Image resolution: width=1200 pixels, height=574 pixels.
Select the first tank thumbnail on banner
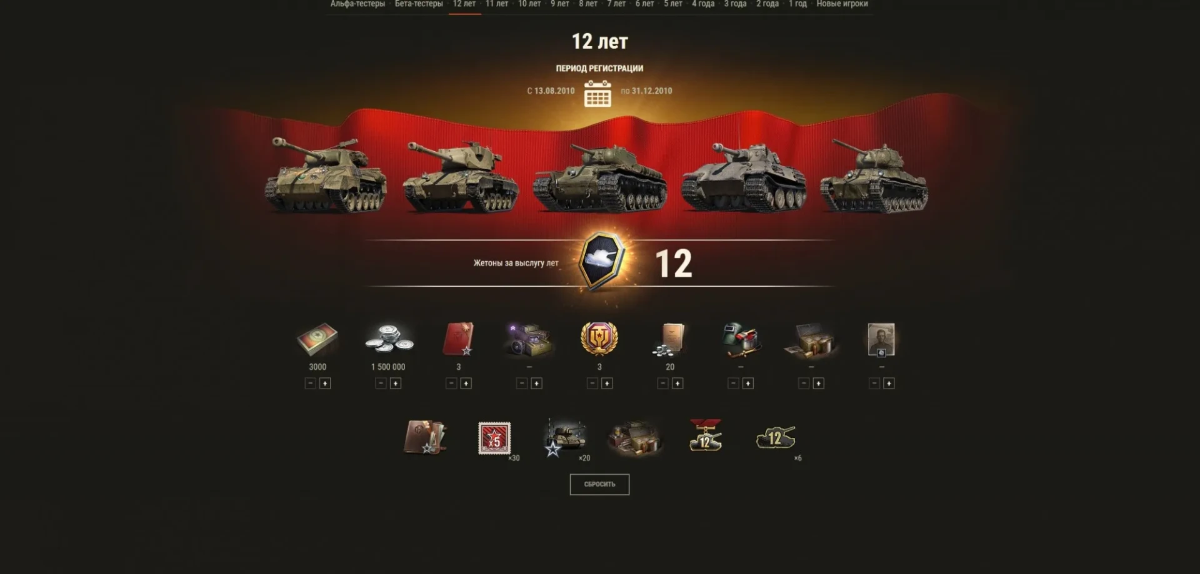pyautogui.click(x=326, y=176)
